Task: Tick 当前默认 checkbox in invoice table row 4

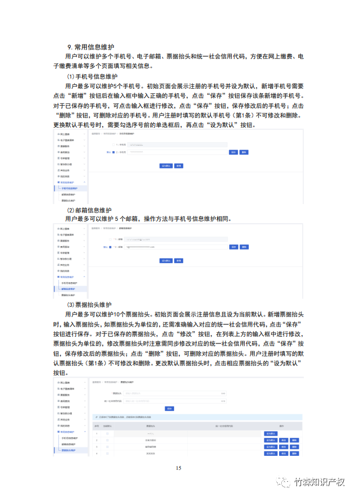Action: pyautogui.click(x=107, y=454)
